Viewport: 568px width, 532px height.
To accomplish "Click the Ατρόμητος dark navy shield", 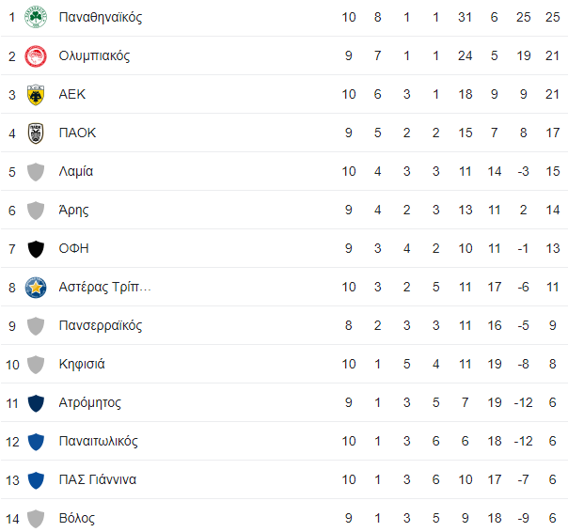I will click(36, 403).
